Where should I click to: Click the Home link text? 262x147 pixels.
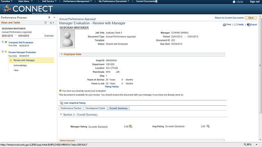pyautogui.click(x=240, y=2)
